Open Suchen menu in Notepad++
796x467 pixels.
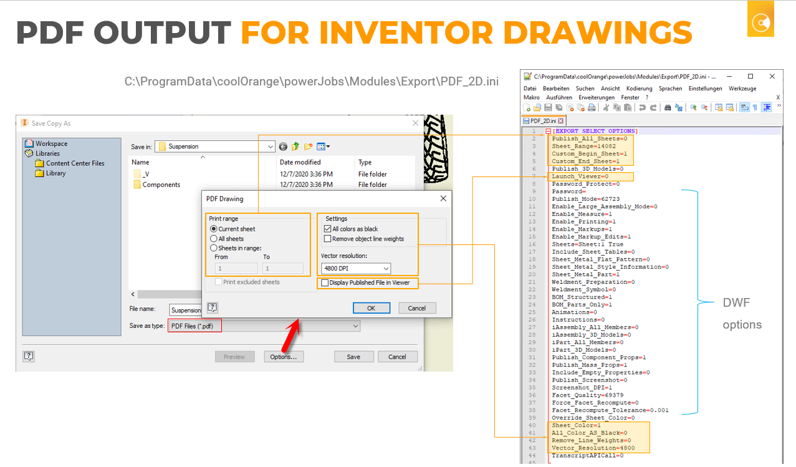(x=585, y=89)
